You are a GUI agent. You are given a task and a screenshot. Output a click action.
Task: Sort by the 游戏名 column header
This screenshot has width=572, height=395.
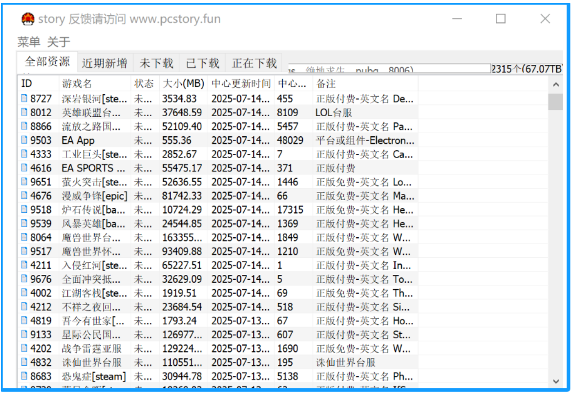click(95, 83)
